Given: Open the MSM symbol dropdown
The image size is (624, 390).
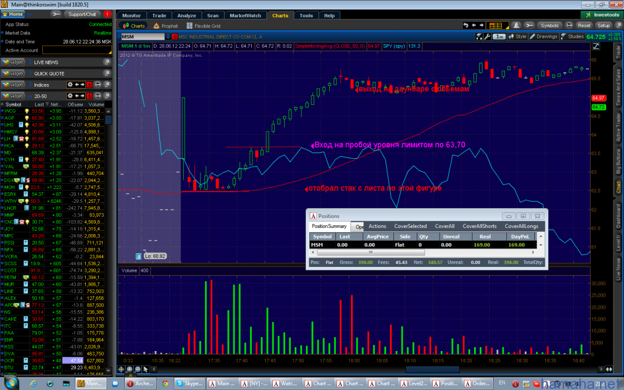Looking at the screenshot, I should [168, 37].
